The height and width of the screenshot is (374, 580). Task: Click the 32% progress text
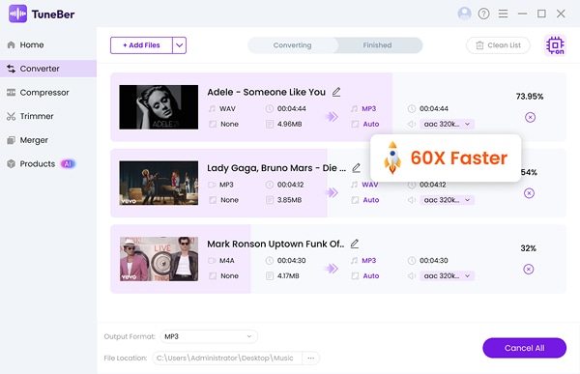click(x=528, y=248)
